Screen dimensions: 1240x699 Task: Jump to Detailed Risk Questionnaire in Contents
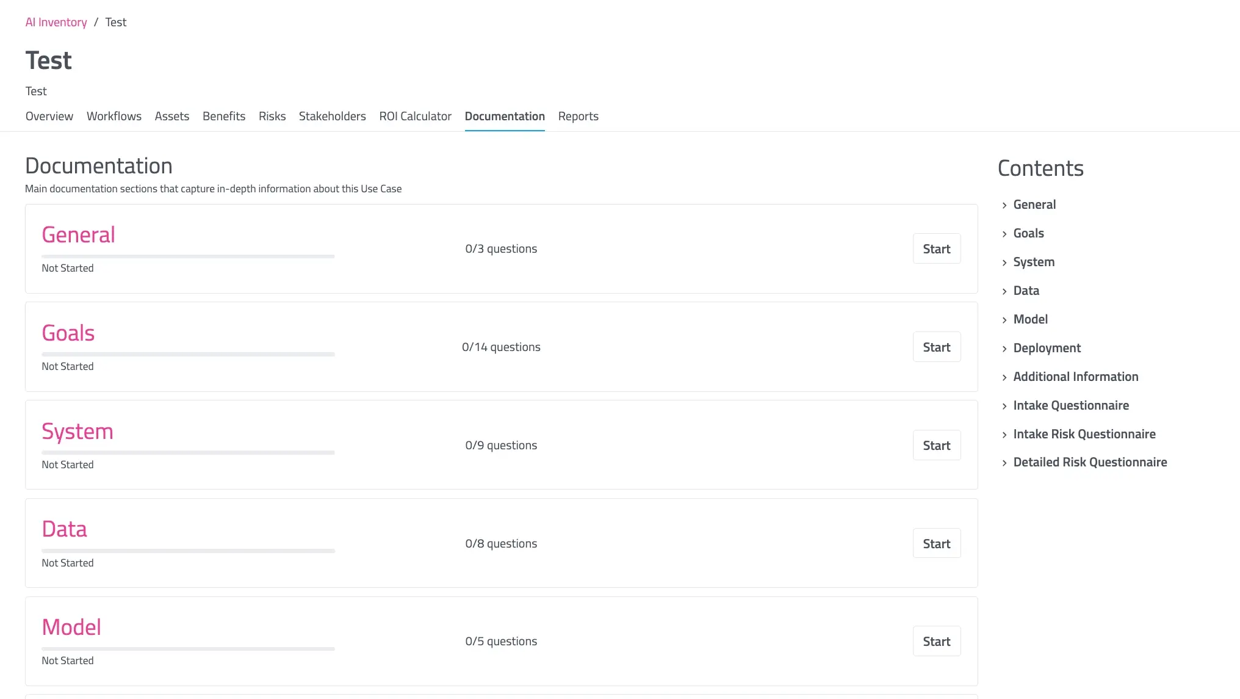click(1090, 462)
